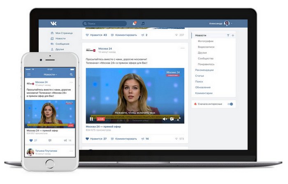
Task: Open three-dots menu on Татьяна Плуталова post
Action: (x=71, y=151)
